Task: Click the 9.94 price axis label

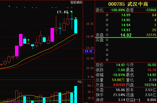Action: (90, 77)
